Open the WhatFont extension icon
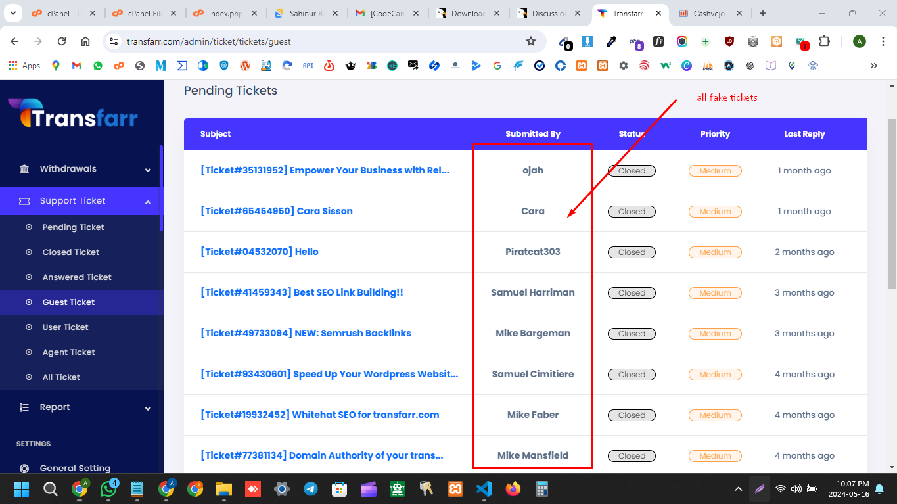897x504 pixels. [658, 41]
